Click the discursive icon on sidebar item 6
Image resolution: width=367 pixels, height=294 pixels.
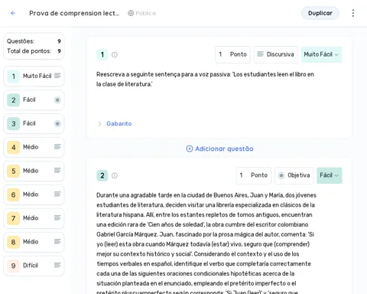pyautogui.click(x=57, y=194)
